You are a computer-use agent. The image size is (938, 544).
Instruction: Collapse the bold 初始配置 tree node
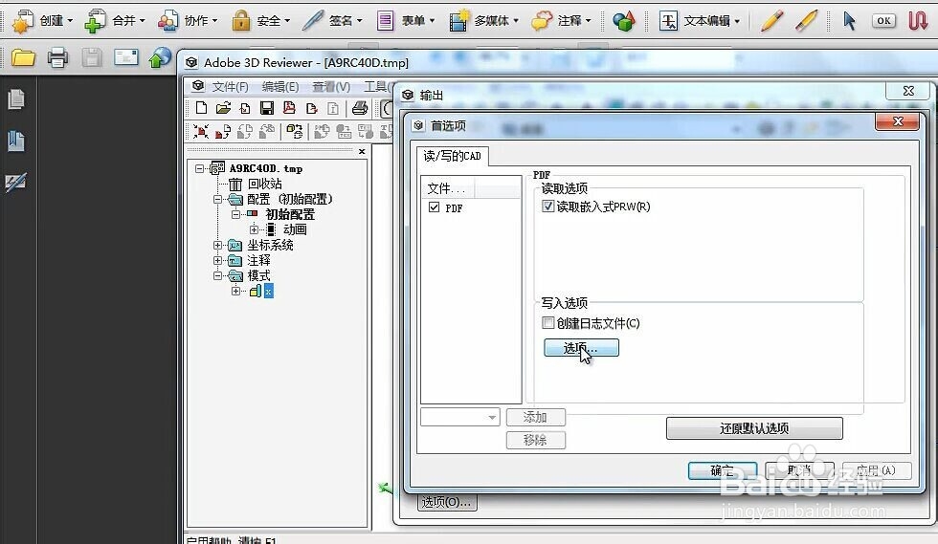235,214
